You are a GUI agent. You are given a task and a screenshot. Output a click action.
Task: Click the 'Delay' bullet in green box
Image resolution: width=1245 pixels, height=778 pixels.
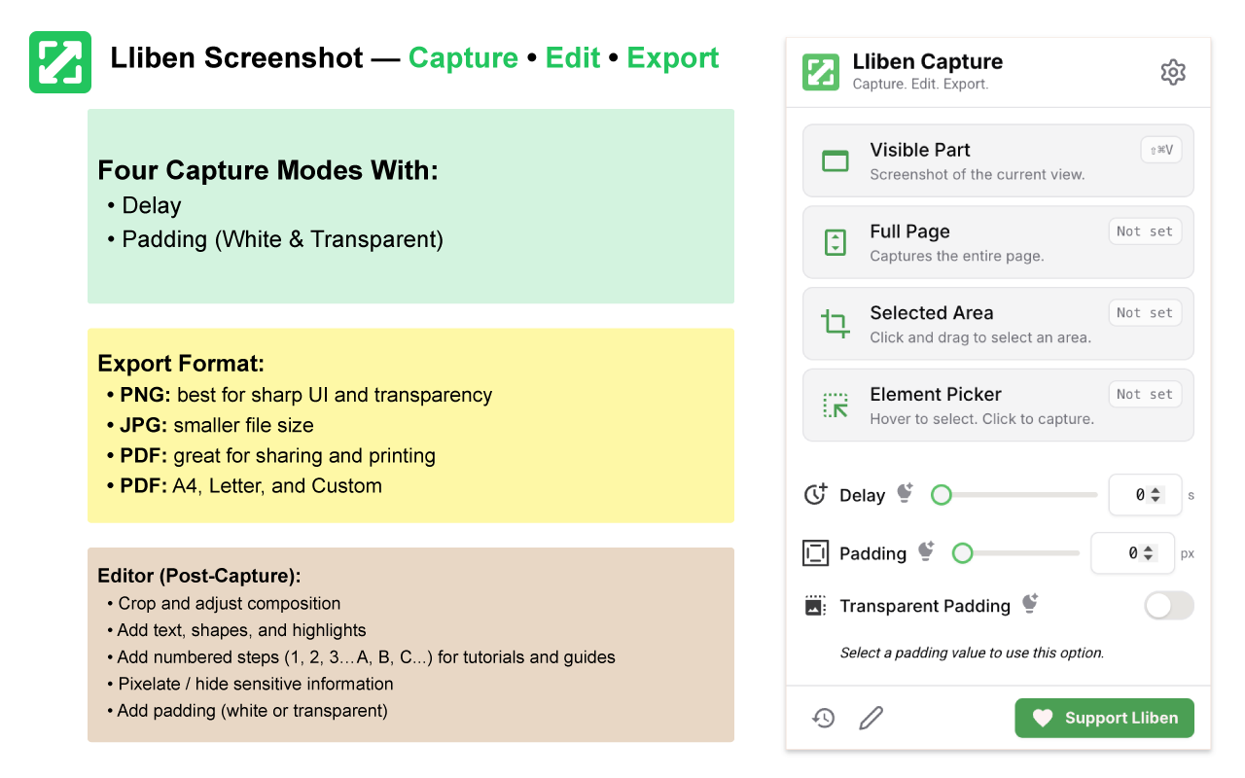click(152, 206)
